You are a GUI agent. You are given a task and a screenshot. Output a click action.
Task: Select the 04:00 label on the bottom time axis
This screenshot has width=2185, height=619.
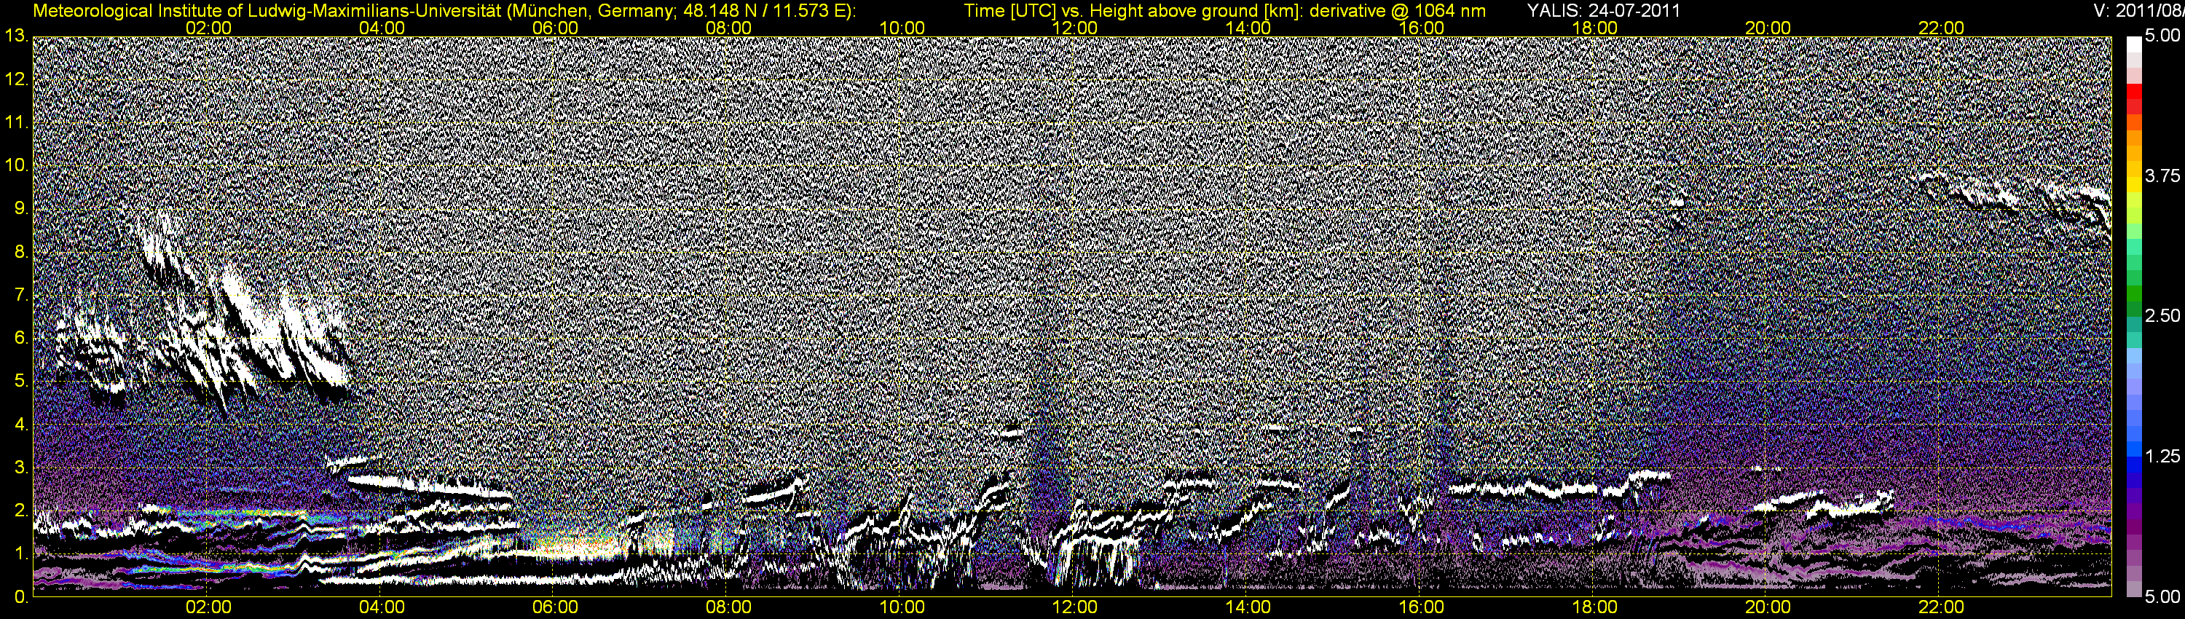pyautogui.click(x=382, y=607)
